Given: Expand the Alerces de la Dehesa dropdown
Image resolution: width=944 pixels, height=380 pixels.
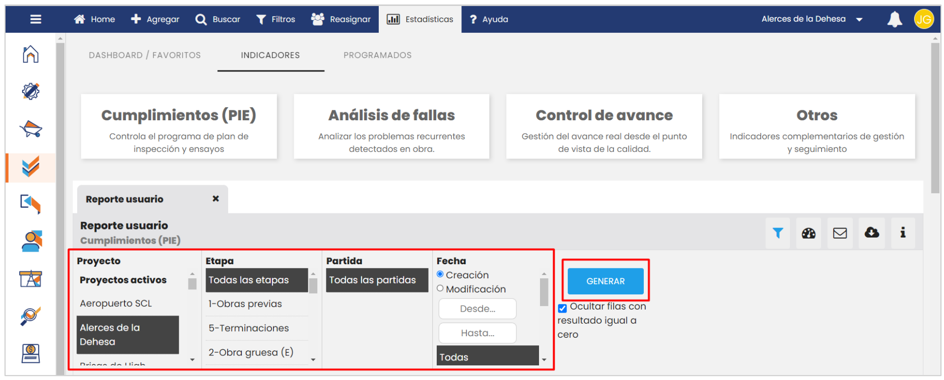Looking at the screenshot, I should (858, 20).
